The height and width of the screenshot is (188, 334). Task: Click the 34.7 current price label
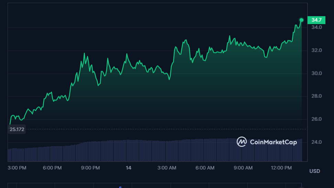pos(316,20)
